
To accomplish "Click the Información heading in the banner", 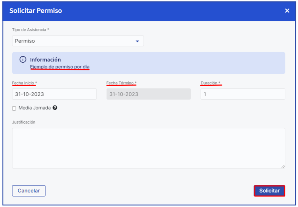I will click(45, 60).
